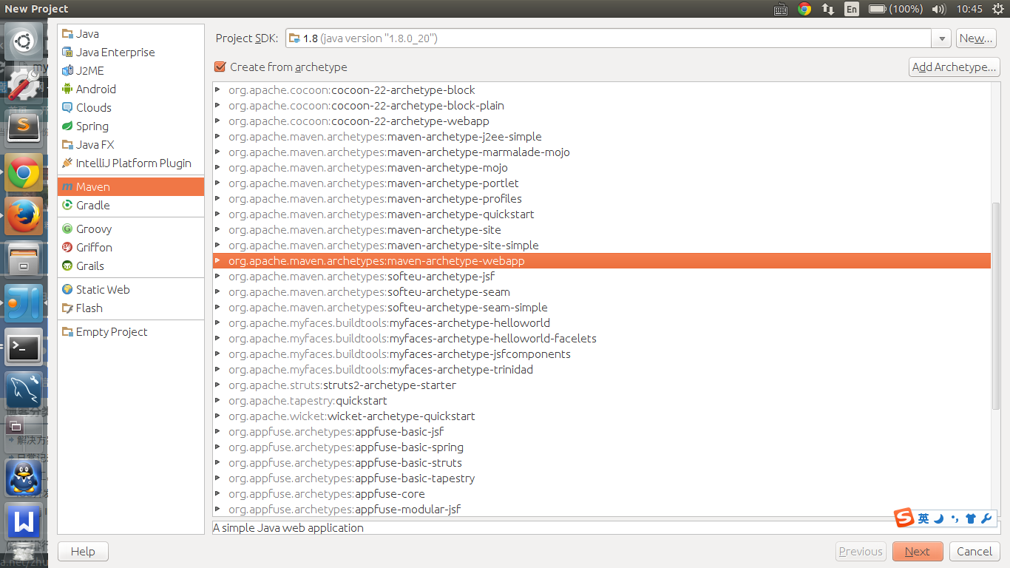Open the volume indicator in top bar
The height and width of the screenshot is (568, 1010).
[x=939, y=9]
